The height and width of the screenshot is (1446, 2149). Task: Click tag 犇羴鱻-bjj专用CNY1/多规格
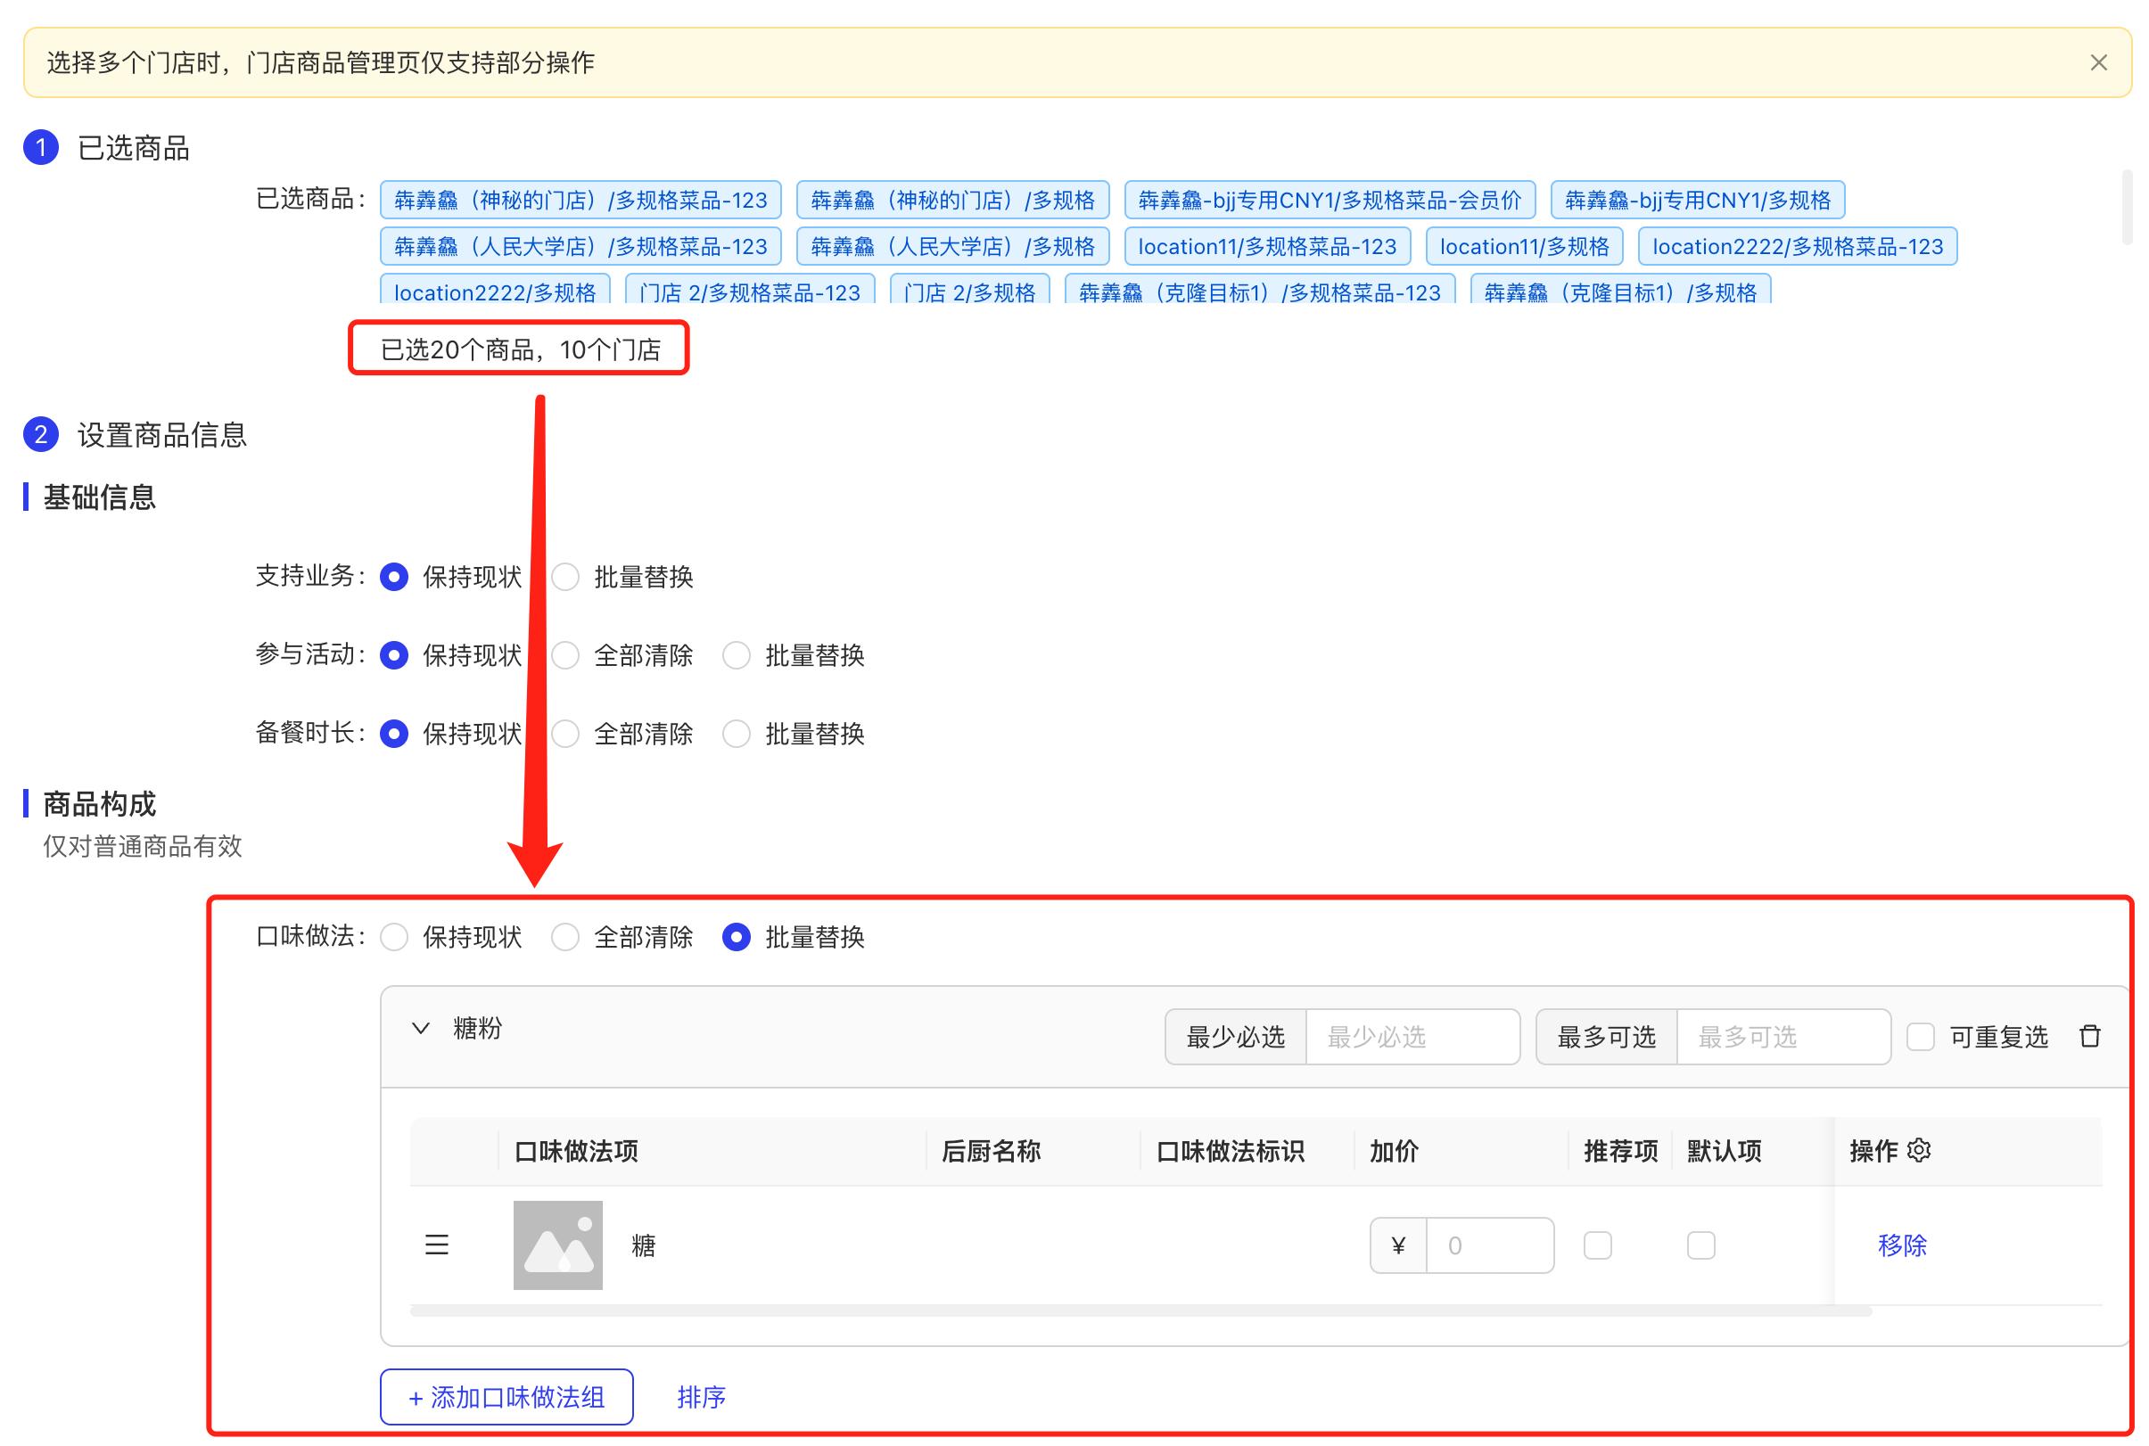coord(1697,200)
